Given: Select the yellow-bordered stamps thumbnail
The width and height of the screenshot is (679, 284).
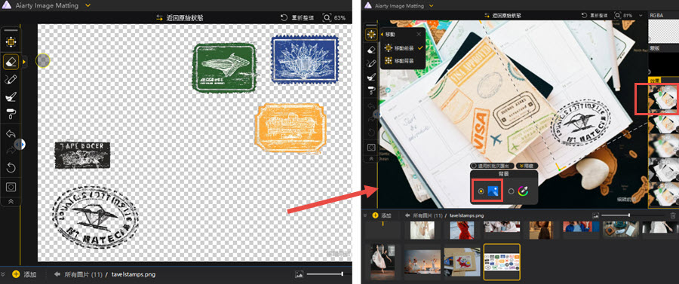Looking at the screenshot, I should [502, 262].
